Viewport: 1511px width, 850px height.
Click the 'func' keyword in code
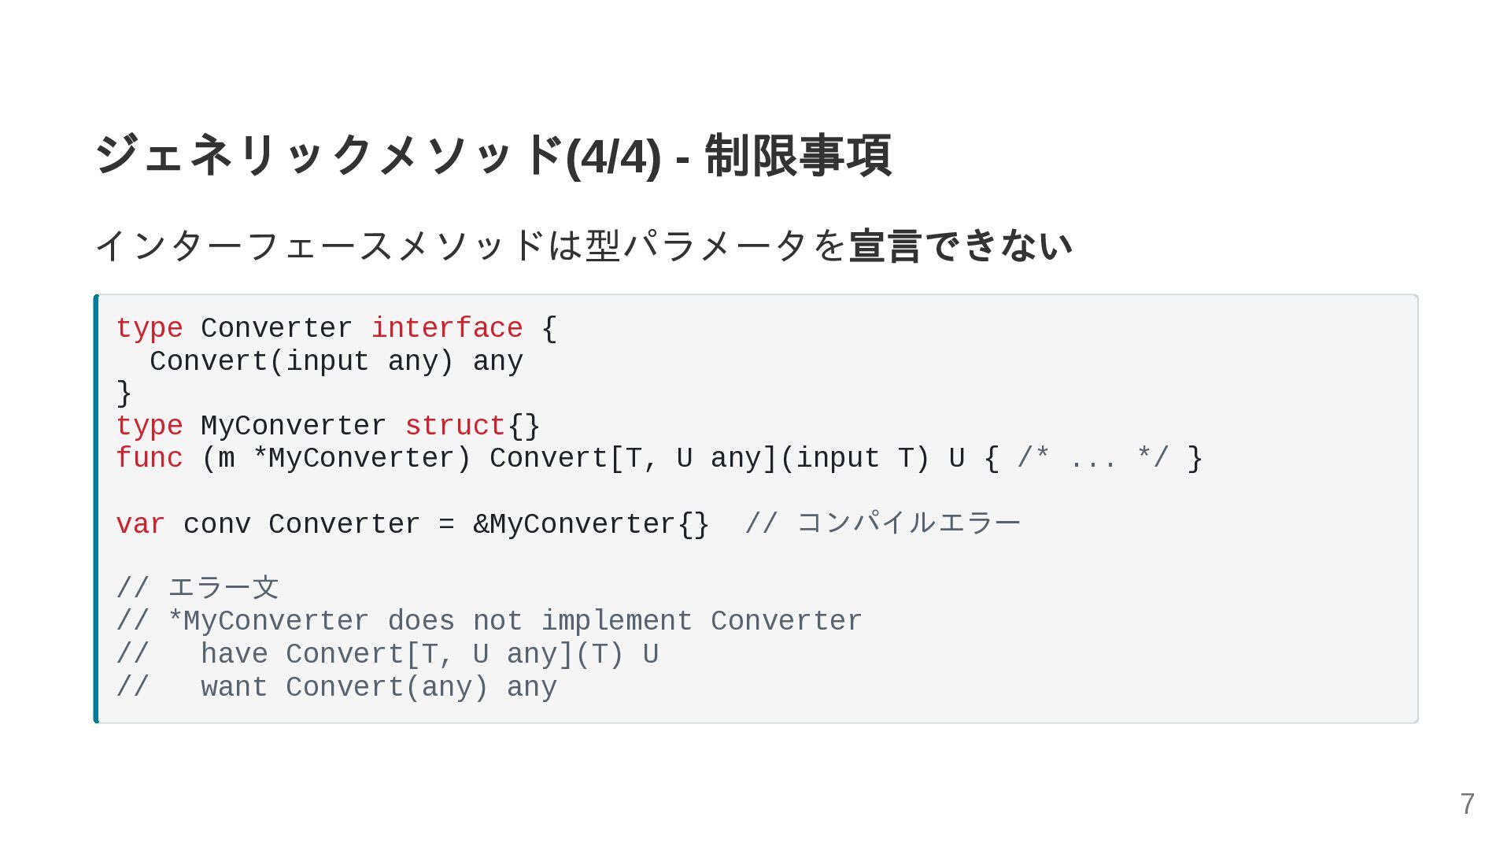(x=150, y=458)
